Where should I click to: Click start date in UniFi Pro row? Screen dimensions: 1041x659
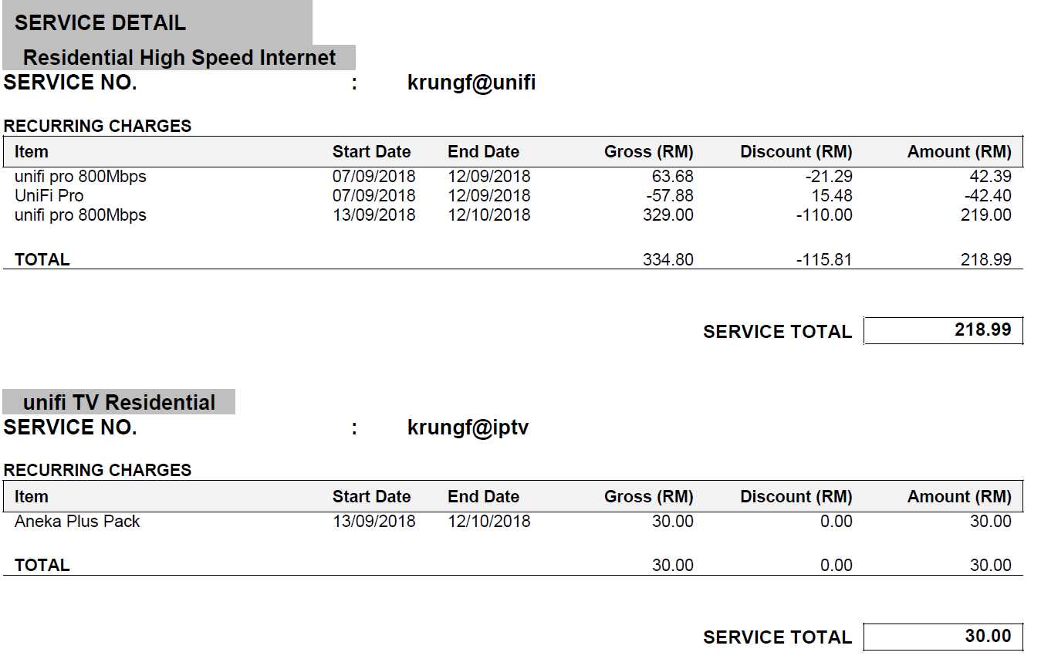(x=373, y=196)
